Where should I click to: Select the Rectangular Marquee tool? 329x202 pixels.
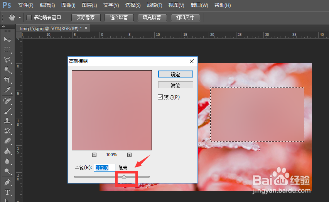(x=7, y=49)
